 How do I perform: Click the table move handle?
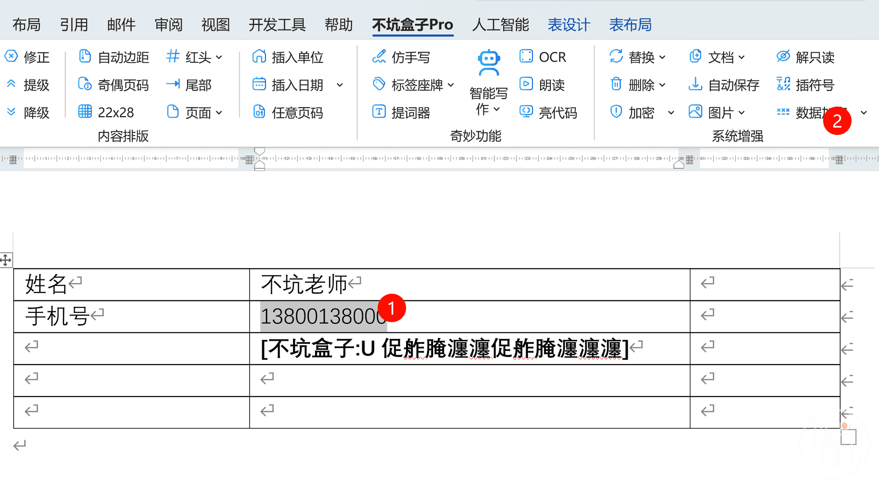pyautogui.click(x=5, y=260)
